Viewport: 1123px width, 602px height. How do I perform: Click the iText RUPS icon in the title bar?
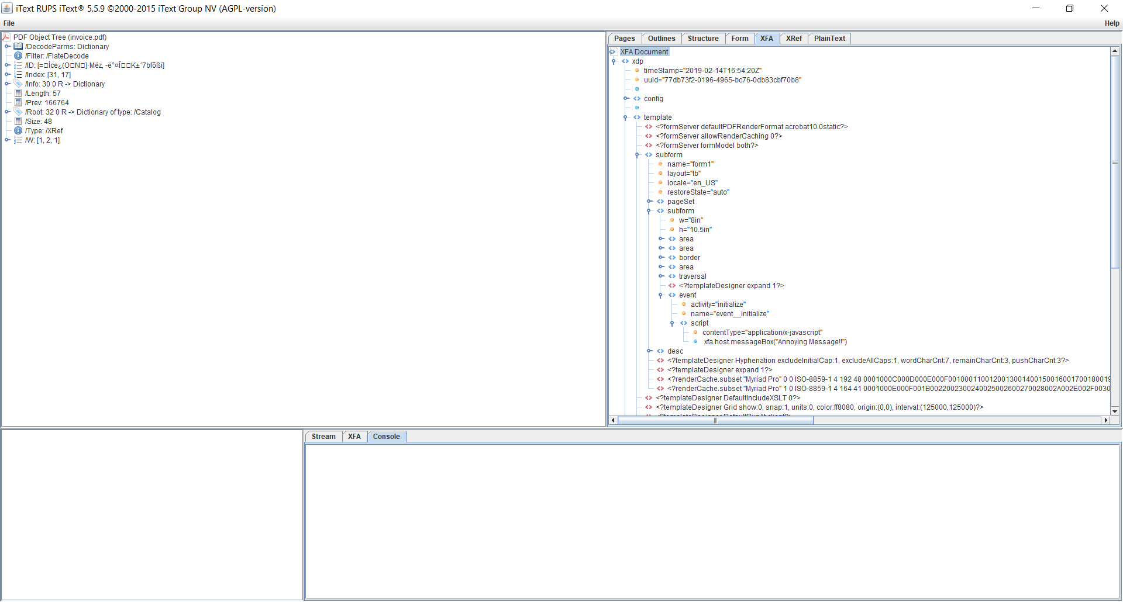(6, 8)
